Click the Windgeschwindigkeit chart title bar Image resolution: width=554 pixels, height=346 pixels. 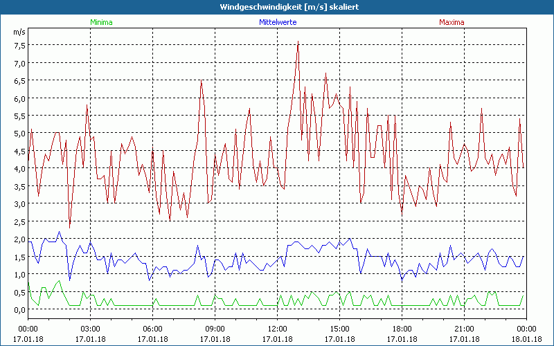click(277, 7)
